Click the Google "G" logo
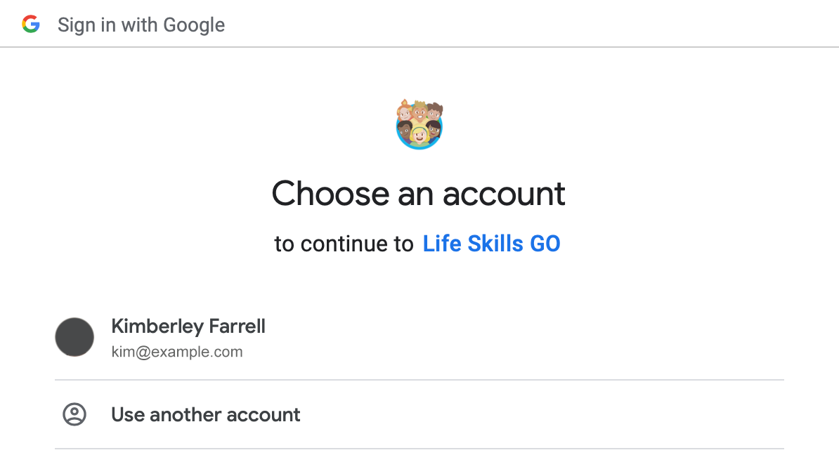This screenshot has width=839, height=455. tap(31, 25)
